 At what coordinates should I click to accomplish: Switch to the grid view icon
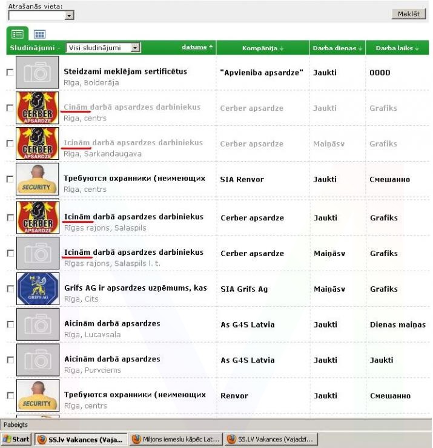click(39, 35)
